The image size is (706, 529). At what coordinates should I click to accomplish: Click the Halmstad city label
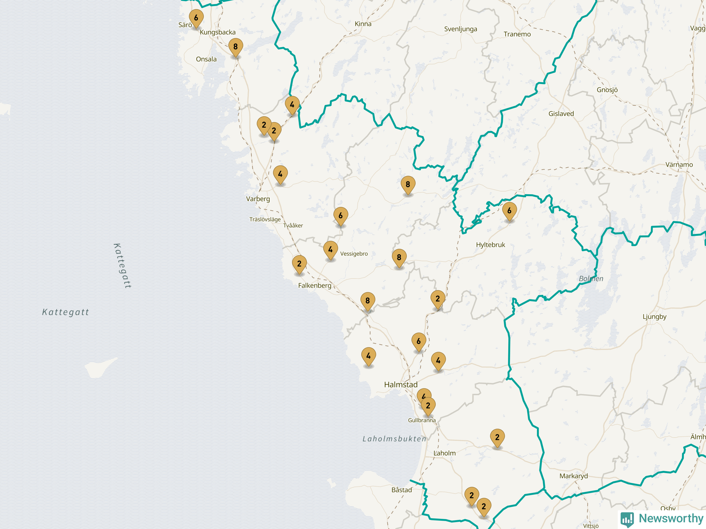pos(400,385)
